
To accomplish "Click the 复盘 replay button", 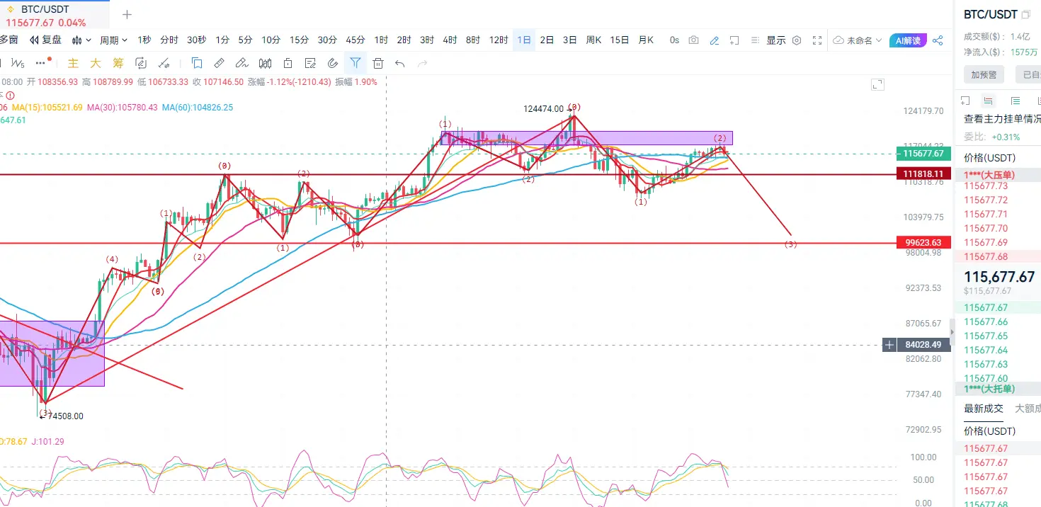I will point(46,40).
